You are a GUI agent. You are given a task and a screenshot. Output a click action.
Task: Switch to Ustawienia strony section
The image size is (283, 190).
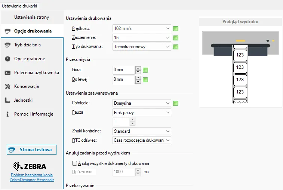31,17
